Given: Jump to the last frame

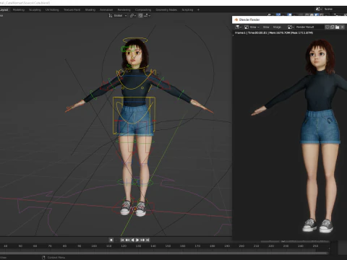Looking at the screenshot, I should [x=147, y=240].
